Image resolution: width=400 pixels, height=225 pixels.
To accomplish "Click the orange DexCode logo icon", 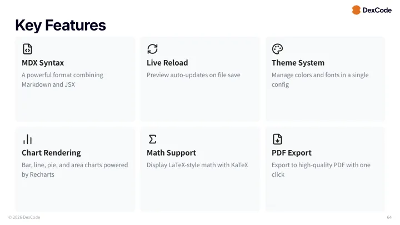I will tap(356, 10).
